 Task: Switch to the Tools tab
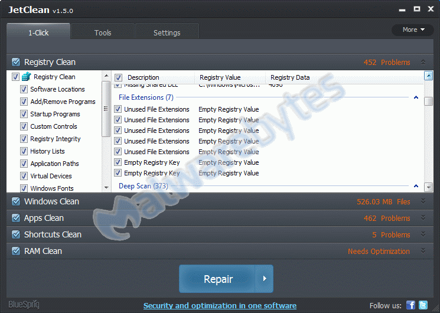pyautogui.click(x=103, y=32)
